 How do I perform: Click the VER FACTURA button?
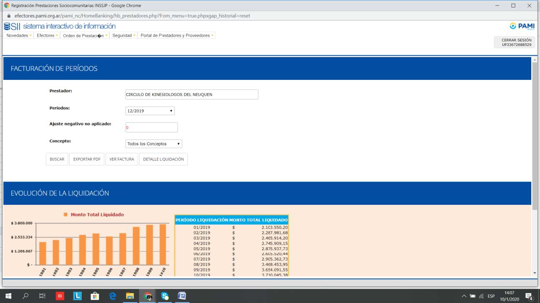[x=122, y=159]
